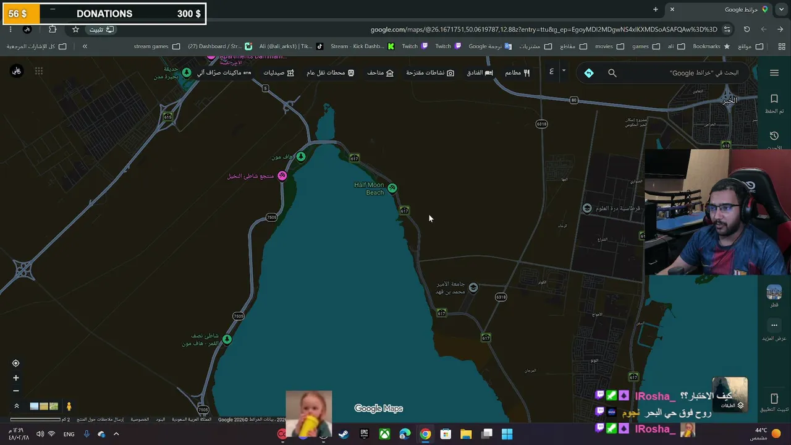Image resolution: width=791 pixels, height=445 pixels.
Task: Center map on your location
Action: click(x=16, y=363)
